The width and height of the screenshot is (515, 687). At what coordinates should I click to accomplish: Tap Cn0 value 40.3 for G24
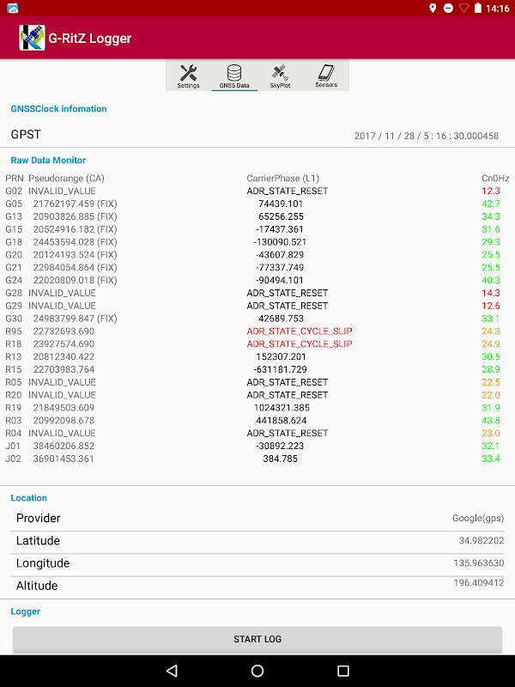click(490, 280)
